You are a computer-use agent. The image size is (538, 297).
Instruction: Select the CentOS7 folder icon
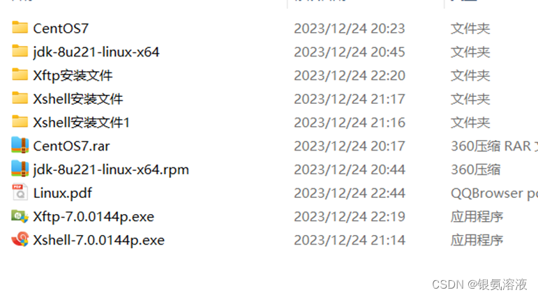[20, 27]
